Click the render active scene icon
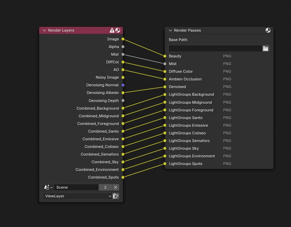 point(116,196)
